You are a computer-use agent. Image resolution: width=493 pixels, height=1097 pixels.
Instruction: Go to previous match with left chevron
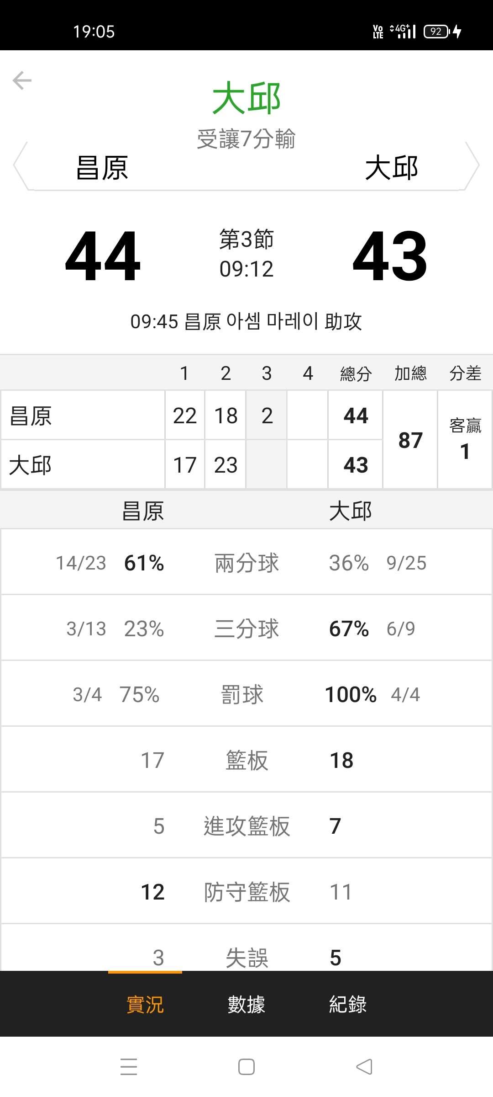click(21, 165)
